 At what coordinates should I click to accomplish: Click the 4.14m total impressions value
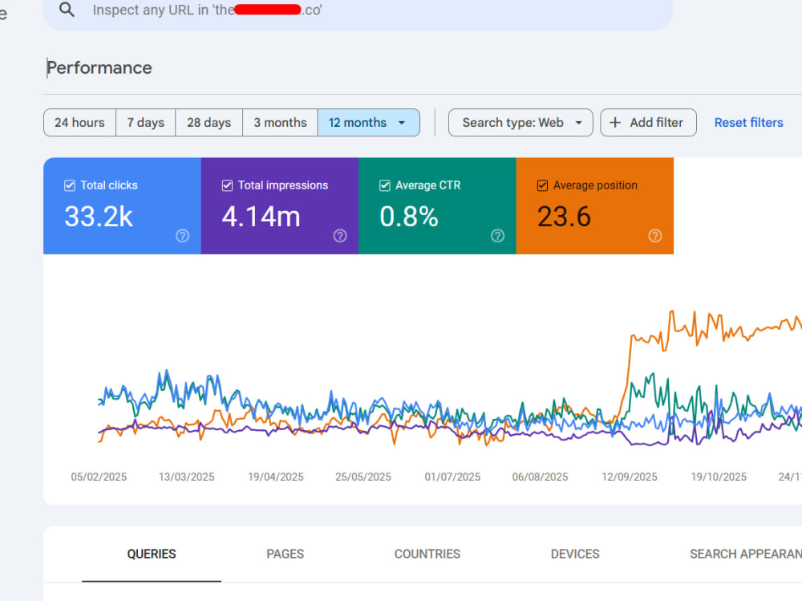click(x=261, y=217)
